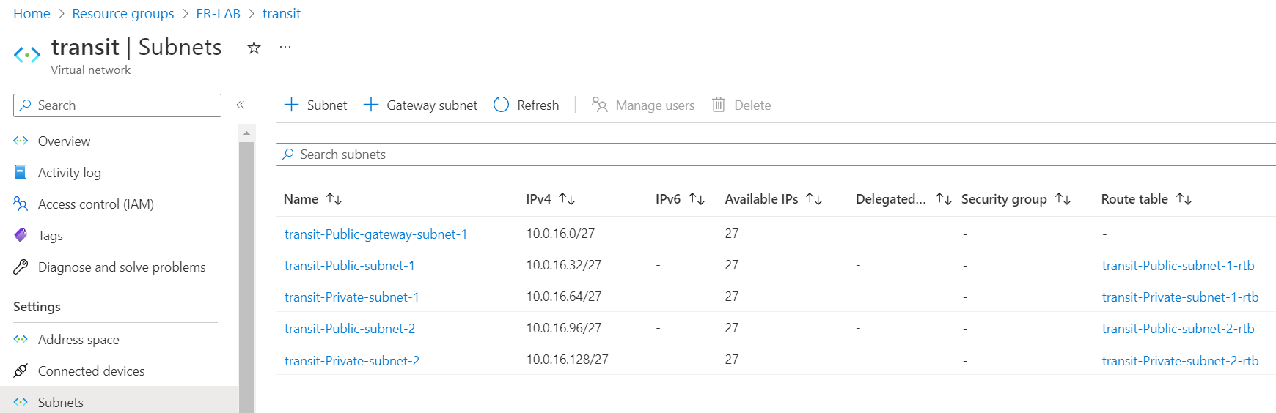Sort by Available IPs column
Viewport: 1276px width, 413px height.
[813, 199]
